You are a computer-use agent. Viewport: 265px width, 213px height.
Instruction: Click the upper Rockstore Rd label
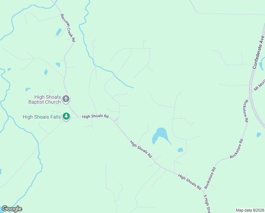pyautogui.click(x=246, y=111)
